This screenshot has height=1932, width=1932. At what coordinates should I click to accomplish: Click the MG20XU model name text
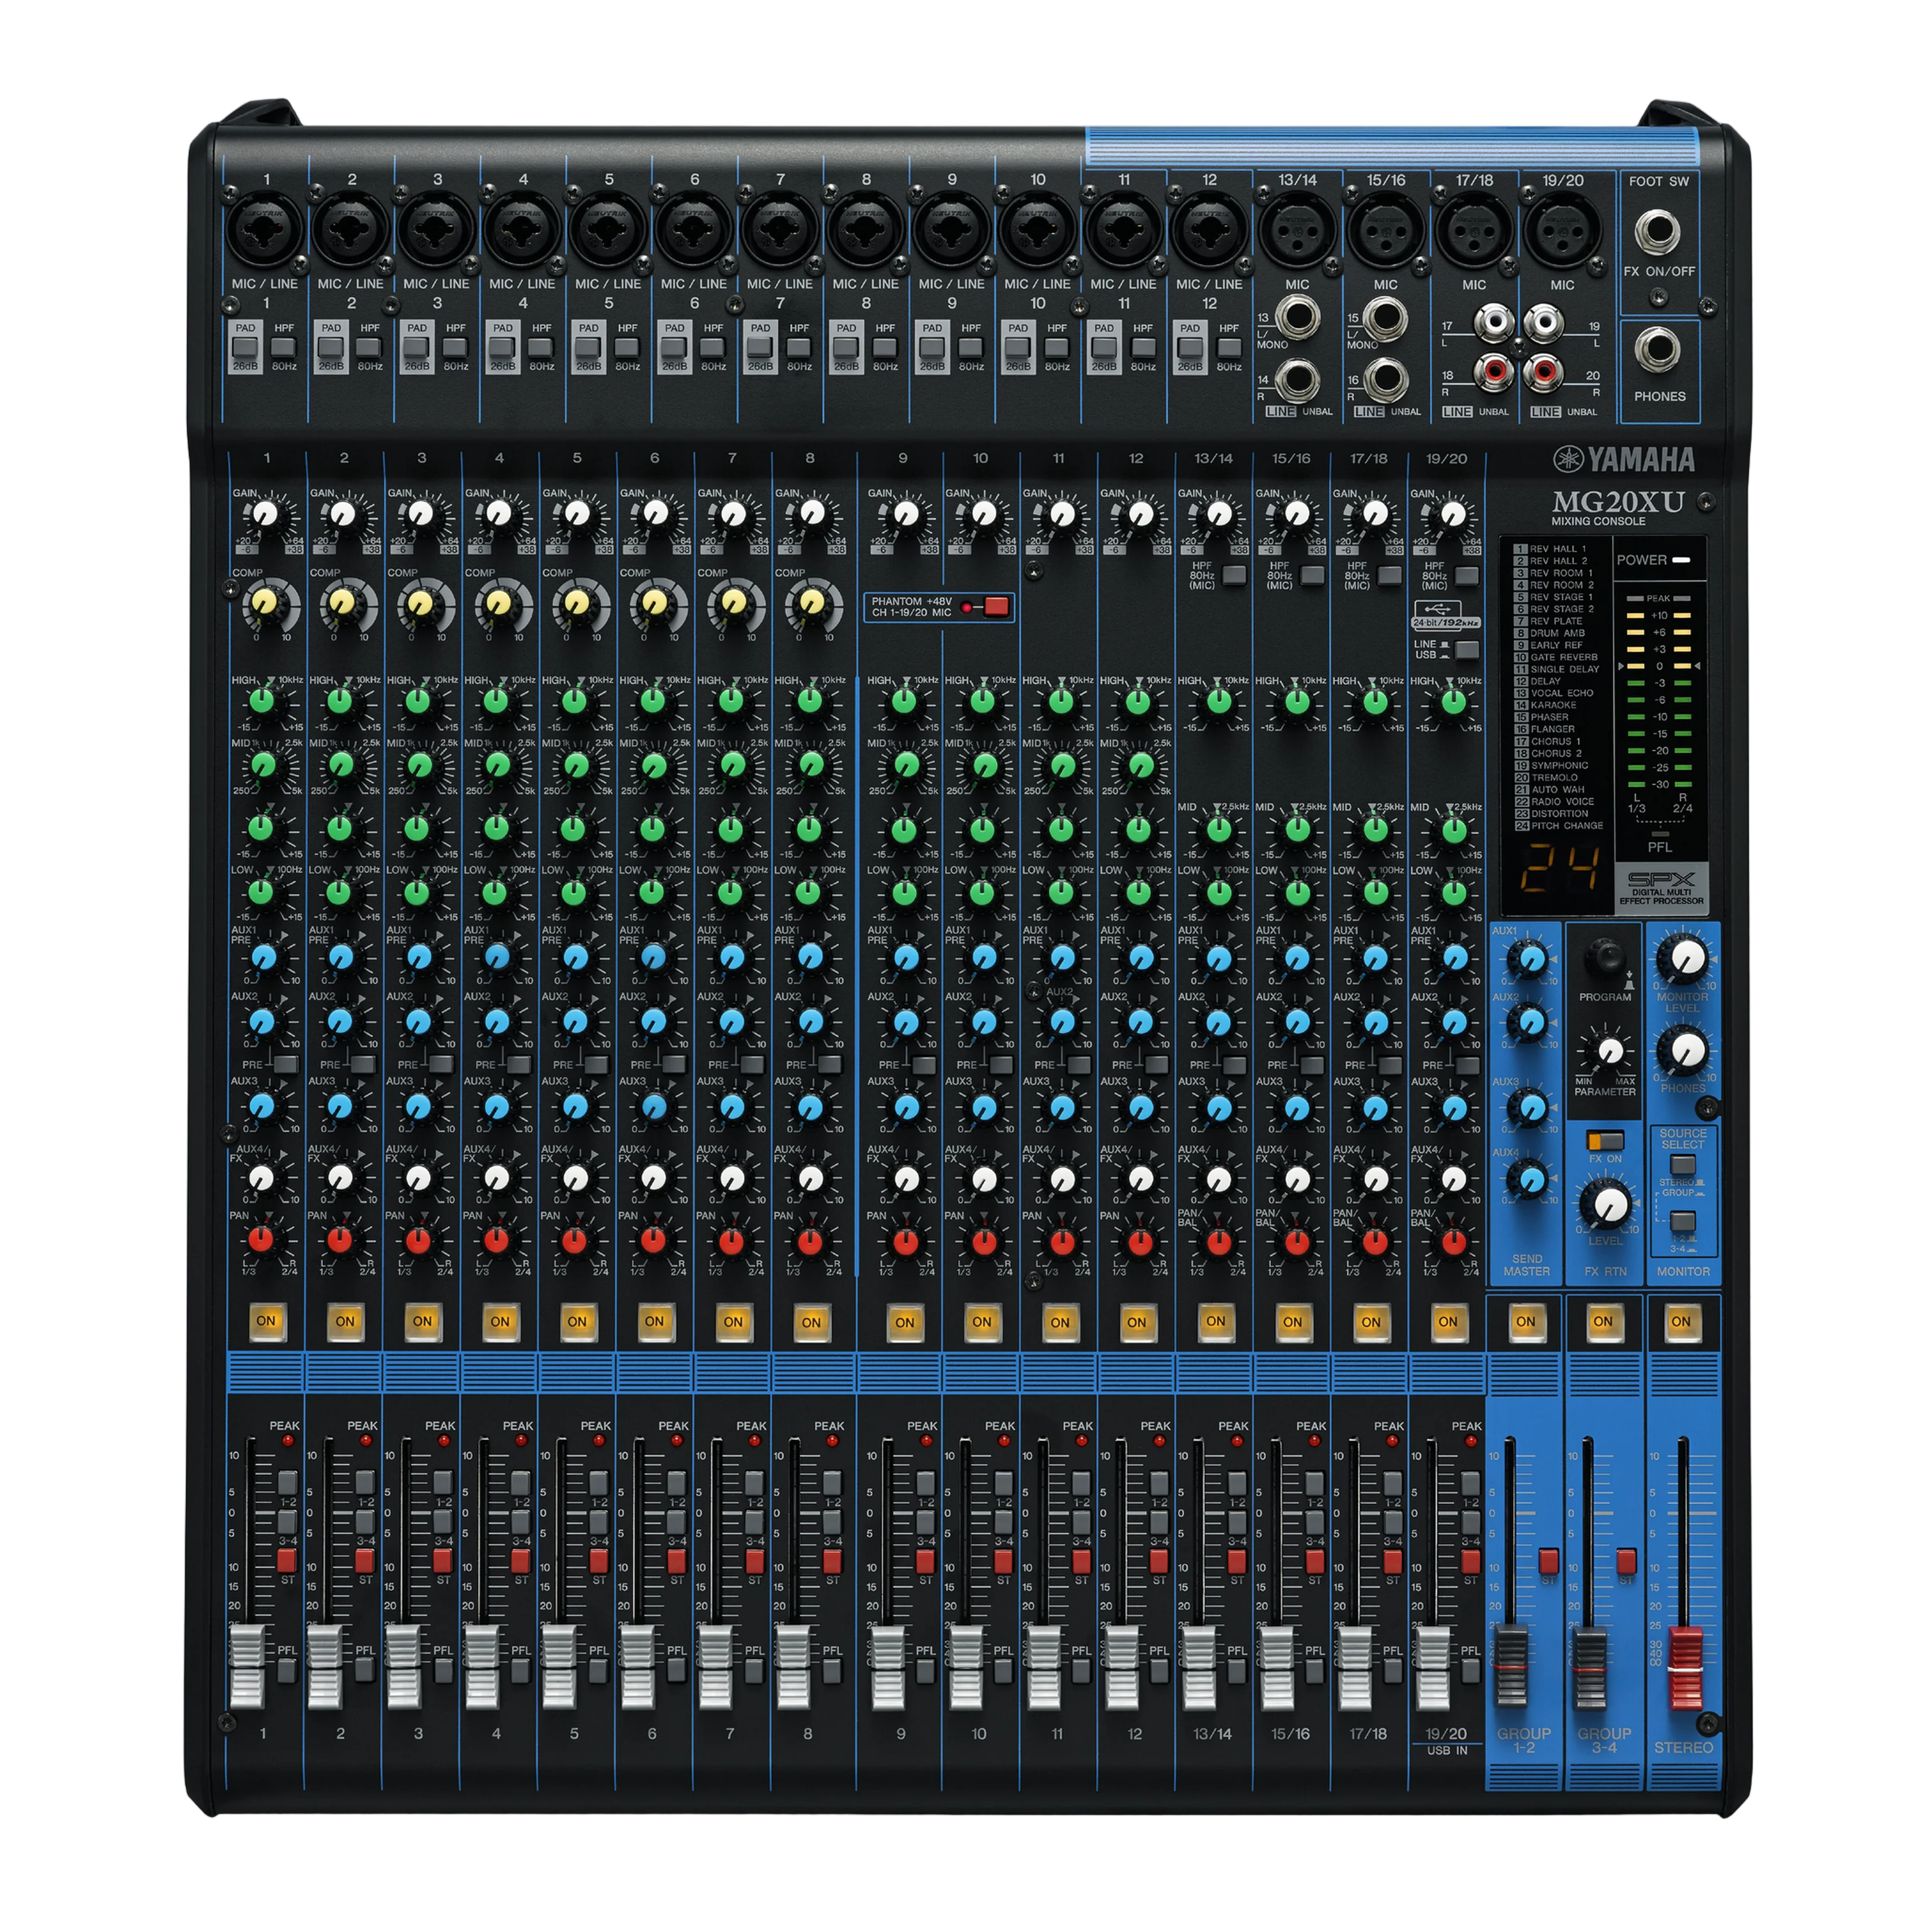click(1618, 501)
